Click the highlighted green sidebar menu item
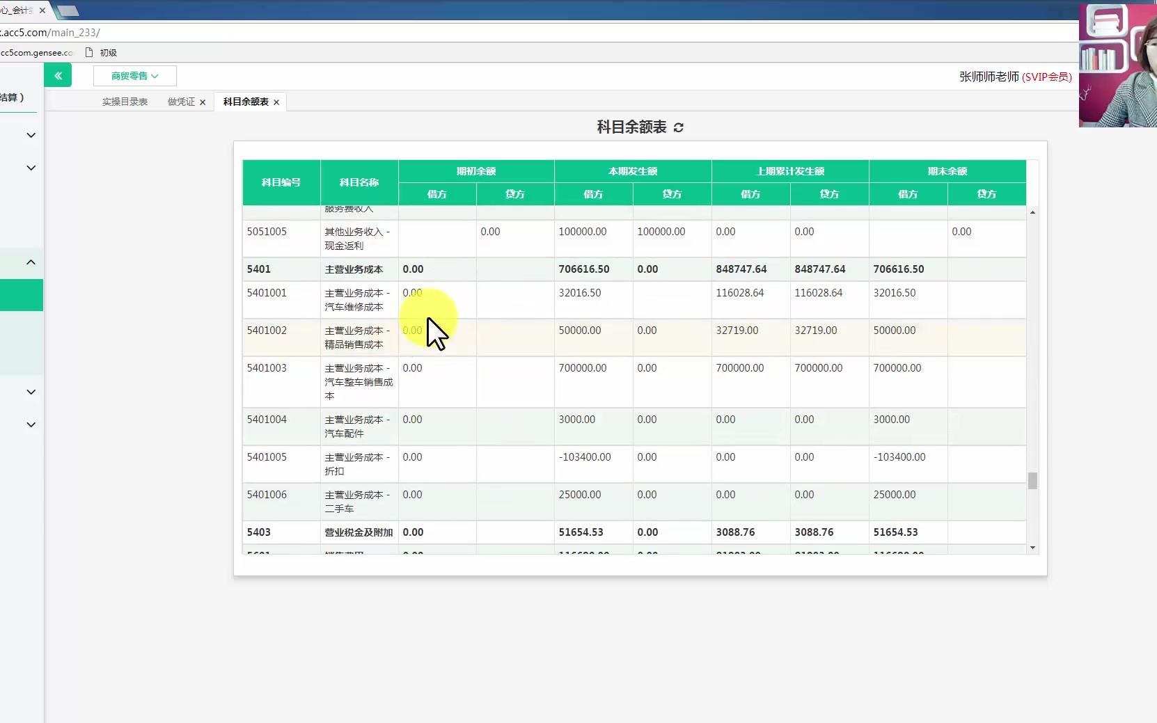1157x723 pixels. [x=21, y=295]
